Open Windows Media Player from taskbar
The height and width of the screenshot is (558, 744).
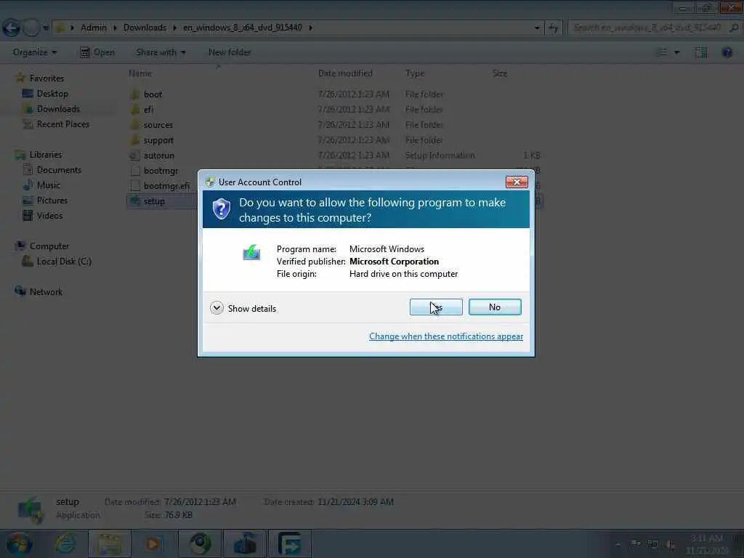click(154, 543)
